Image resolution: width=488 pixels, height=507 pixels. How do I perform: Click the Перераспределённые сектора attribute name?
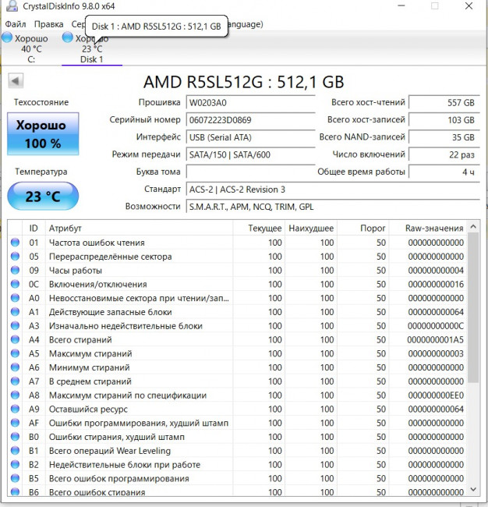click(110, 257)
